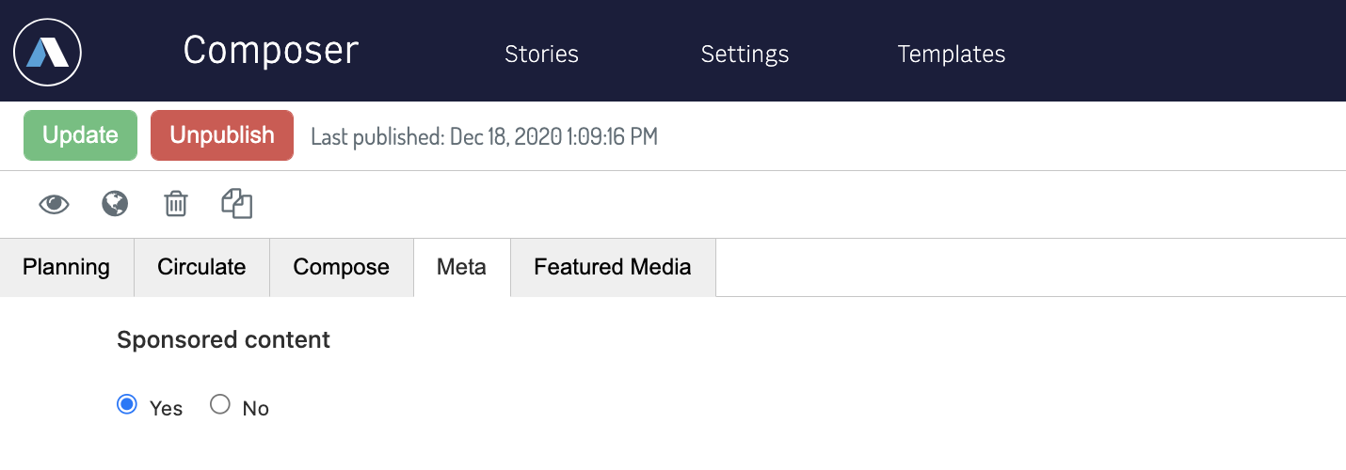Open the Featured Media tab

613,267
